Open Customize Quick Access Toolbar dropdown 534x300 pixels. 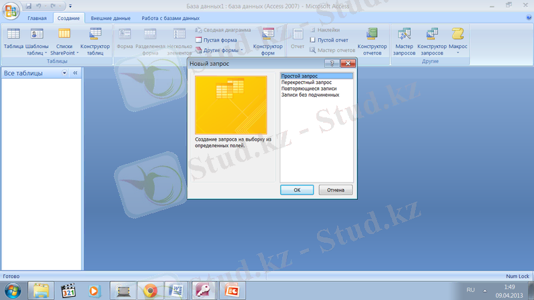pyautogui.click(x=70, y=6)
